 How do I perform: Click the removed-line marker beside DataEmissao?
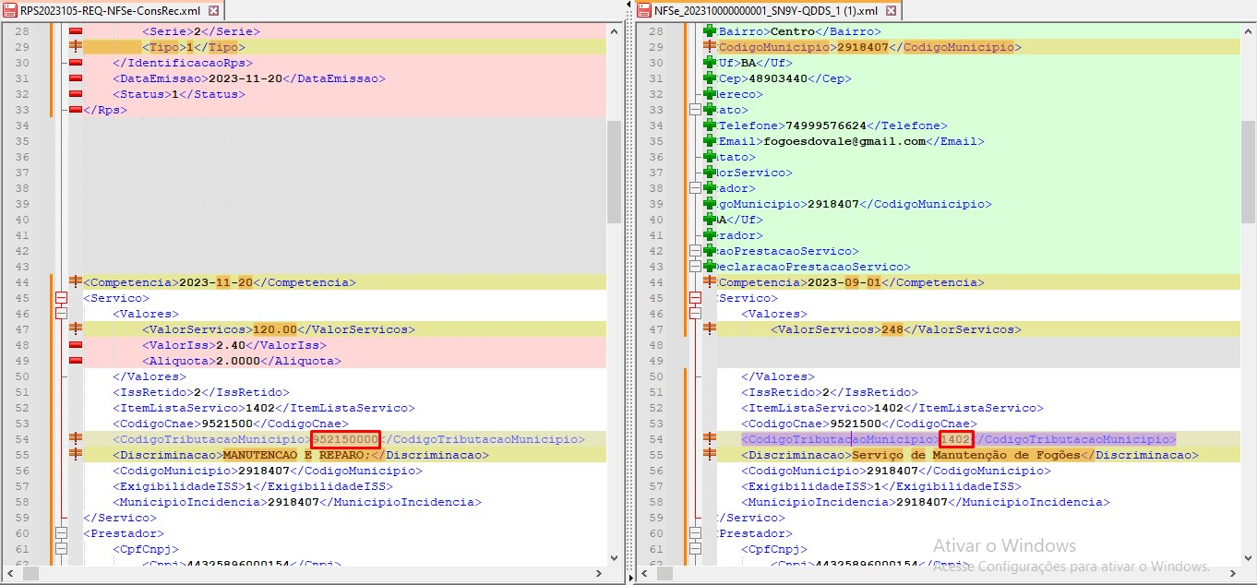click(x=76, y=78)
